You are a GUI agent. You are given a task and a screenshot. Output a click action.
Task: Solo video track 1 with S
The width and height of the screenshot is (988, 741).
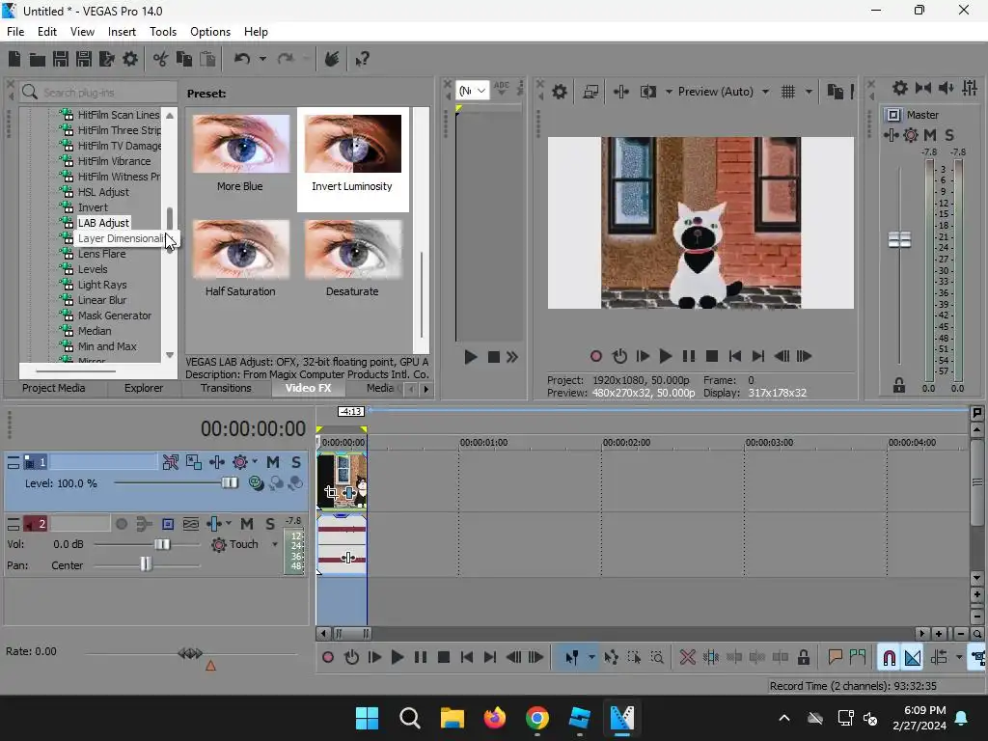tap(295, 462)
